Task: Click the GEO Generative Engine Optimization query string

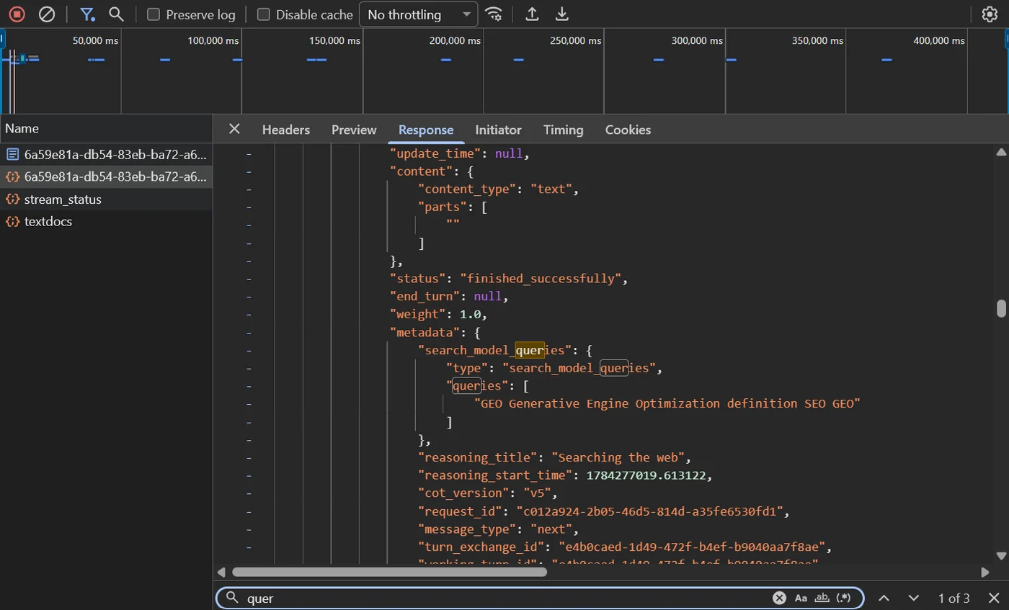Action: pyautogui.click(x=668, y=404)
